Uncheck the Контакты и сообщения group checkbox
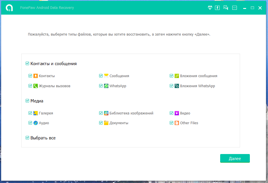 tap(27, 63)
